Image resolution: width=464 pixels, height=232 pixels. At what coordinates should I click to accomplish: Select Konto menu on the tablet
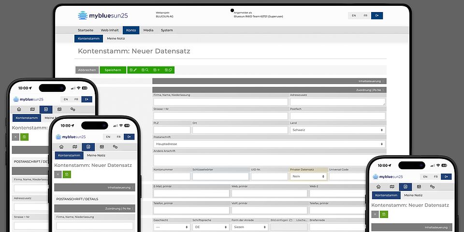(131, 30)
